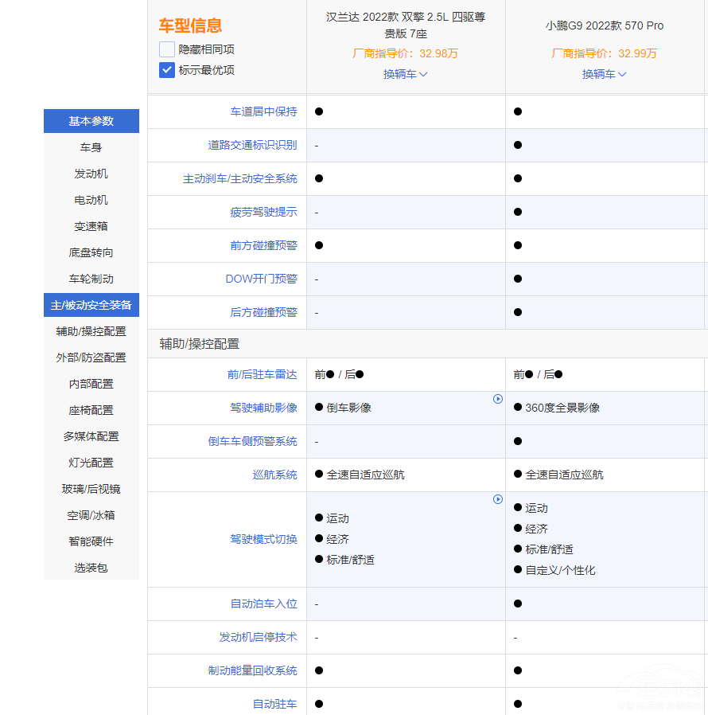Screen dimensions: 708x715
Task: Navigate to 变速箱 section
Action: (91, 226)
